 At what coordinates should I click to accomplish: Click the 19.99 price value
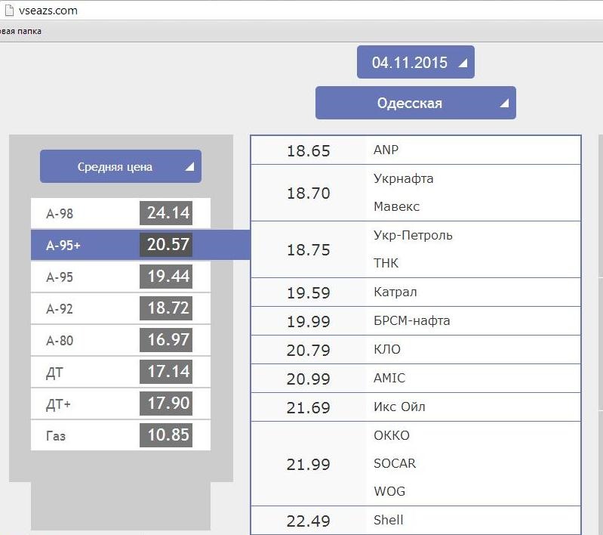click(309, 322)
